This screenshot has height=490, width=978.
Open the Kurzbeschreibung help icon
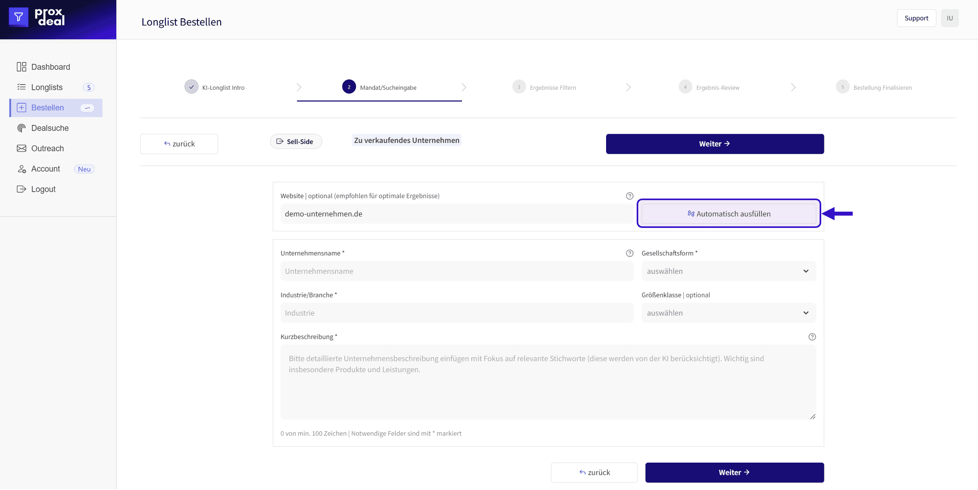pos(812,337)
